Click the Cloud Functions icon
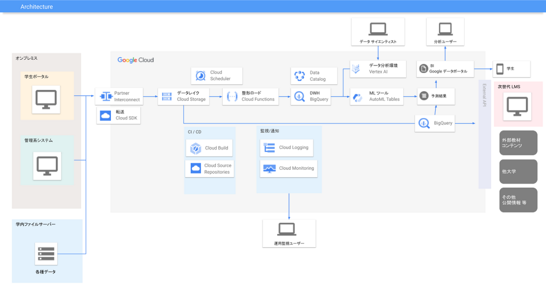Image resolution: width=546 pixels, height=307 pixels. point(232,96)
